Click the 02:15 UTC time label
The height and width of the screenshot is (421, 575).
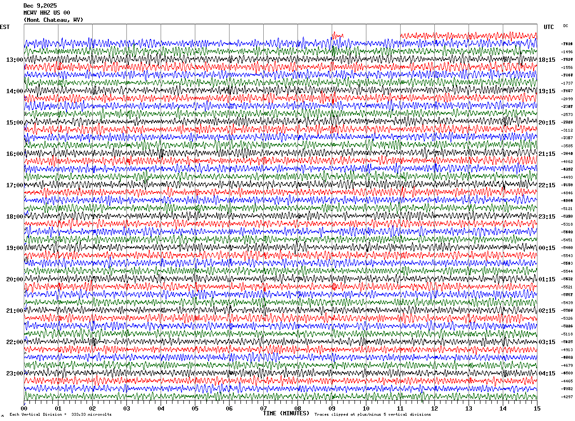547,311
